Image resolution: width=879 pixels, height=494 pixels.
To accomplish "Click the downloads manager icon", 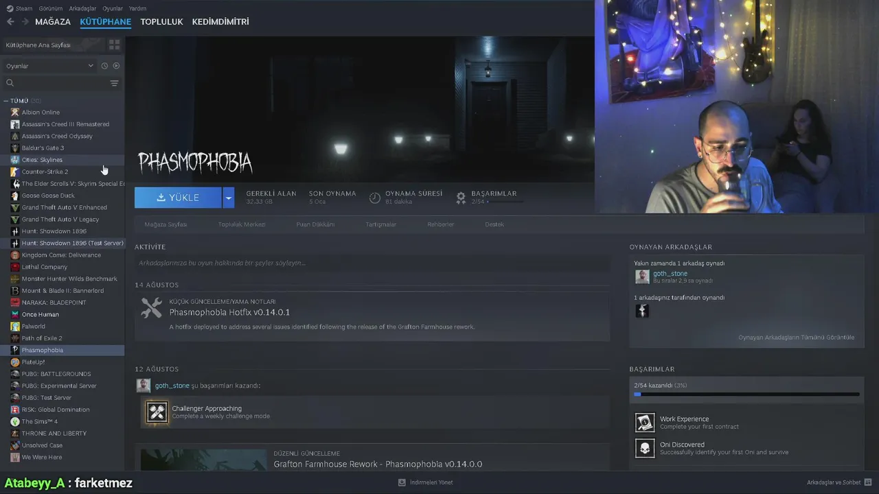I will tap(402, 482).
